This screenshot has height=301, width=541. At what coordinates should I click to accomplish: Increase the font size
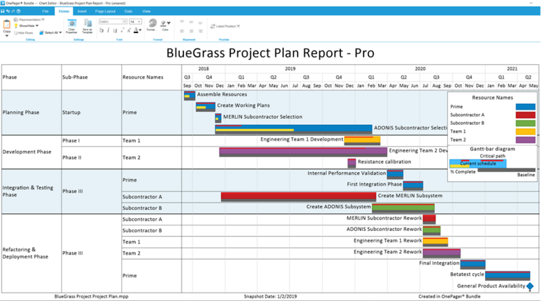(128, 30)
